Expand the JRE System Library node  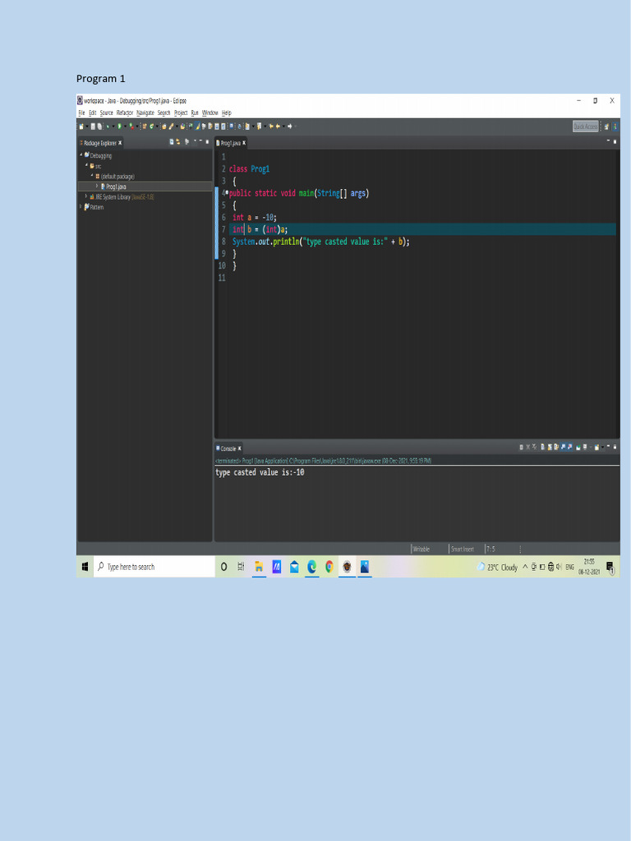tap(86, 197)
